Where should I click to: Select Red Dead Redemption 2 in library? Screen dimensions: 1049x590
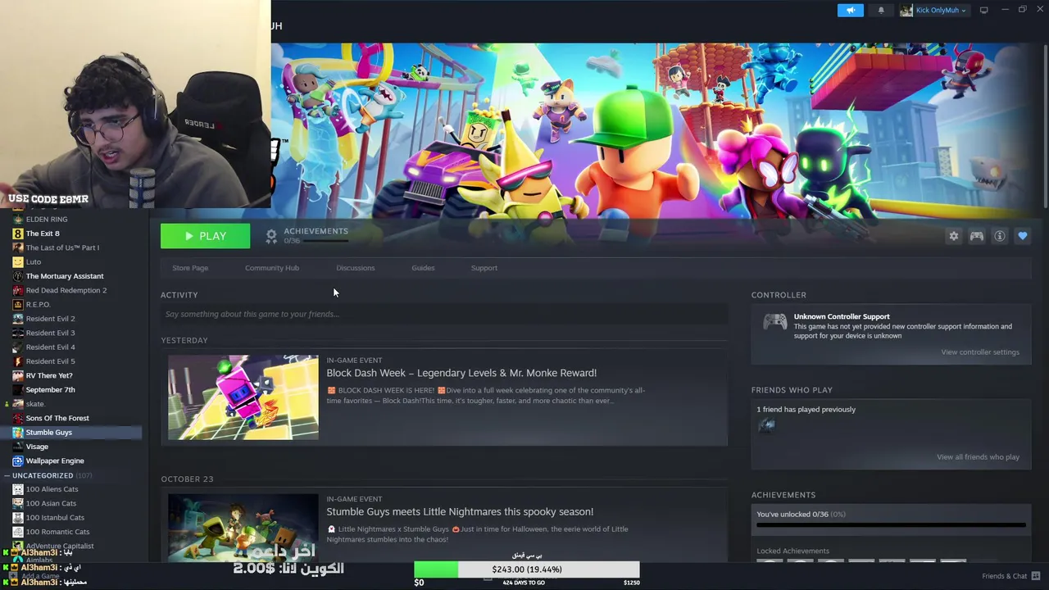click(x=66, y=290)
